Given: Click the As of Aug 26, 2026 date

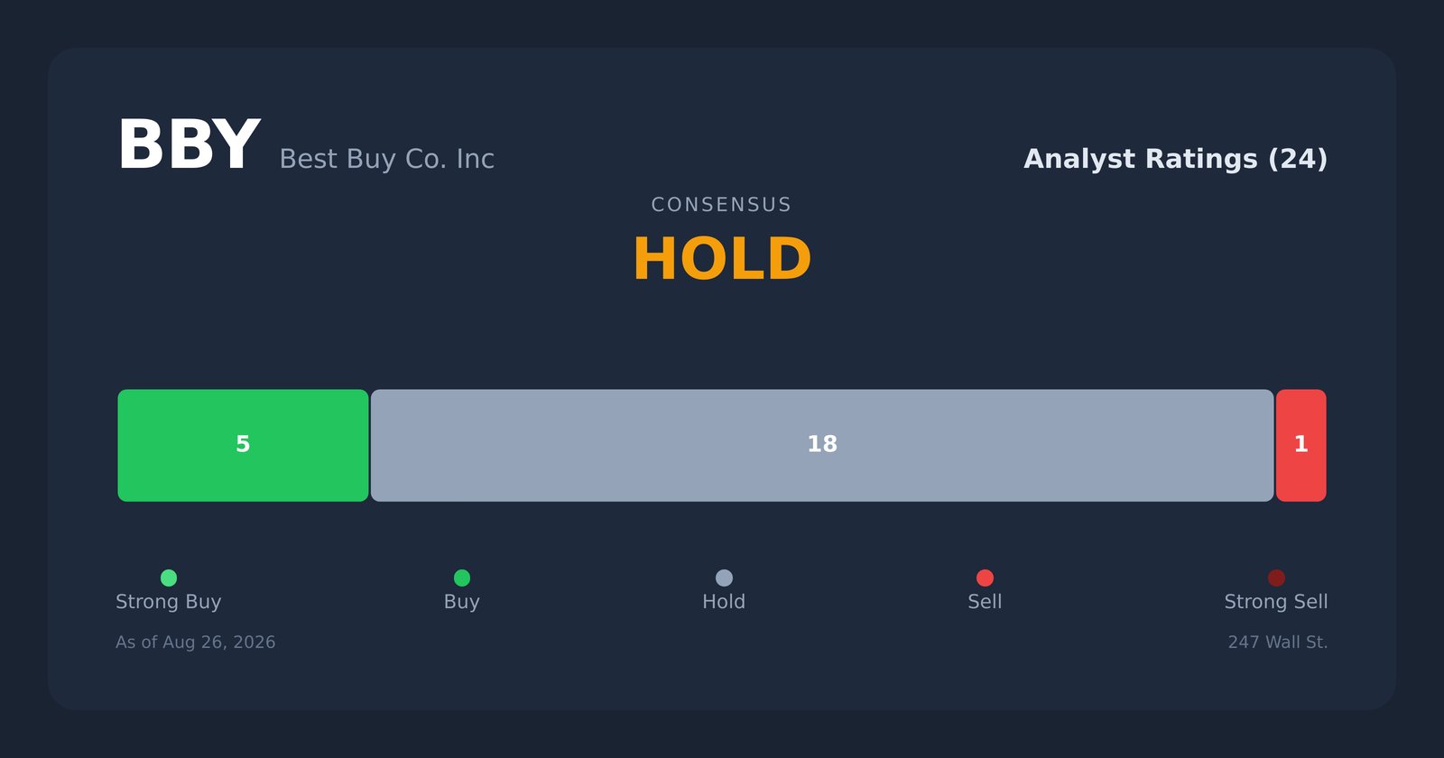Looking at the screenshot, I should (196, 642).
